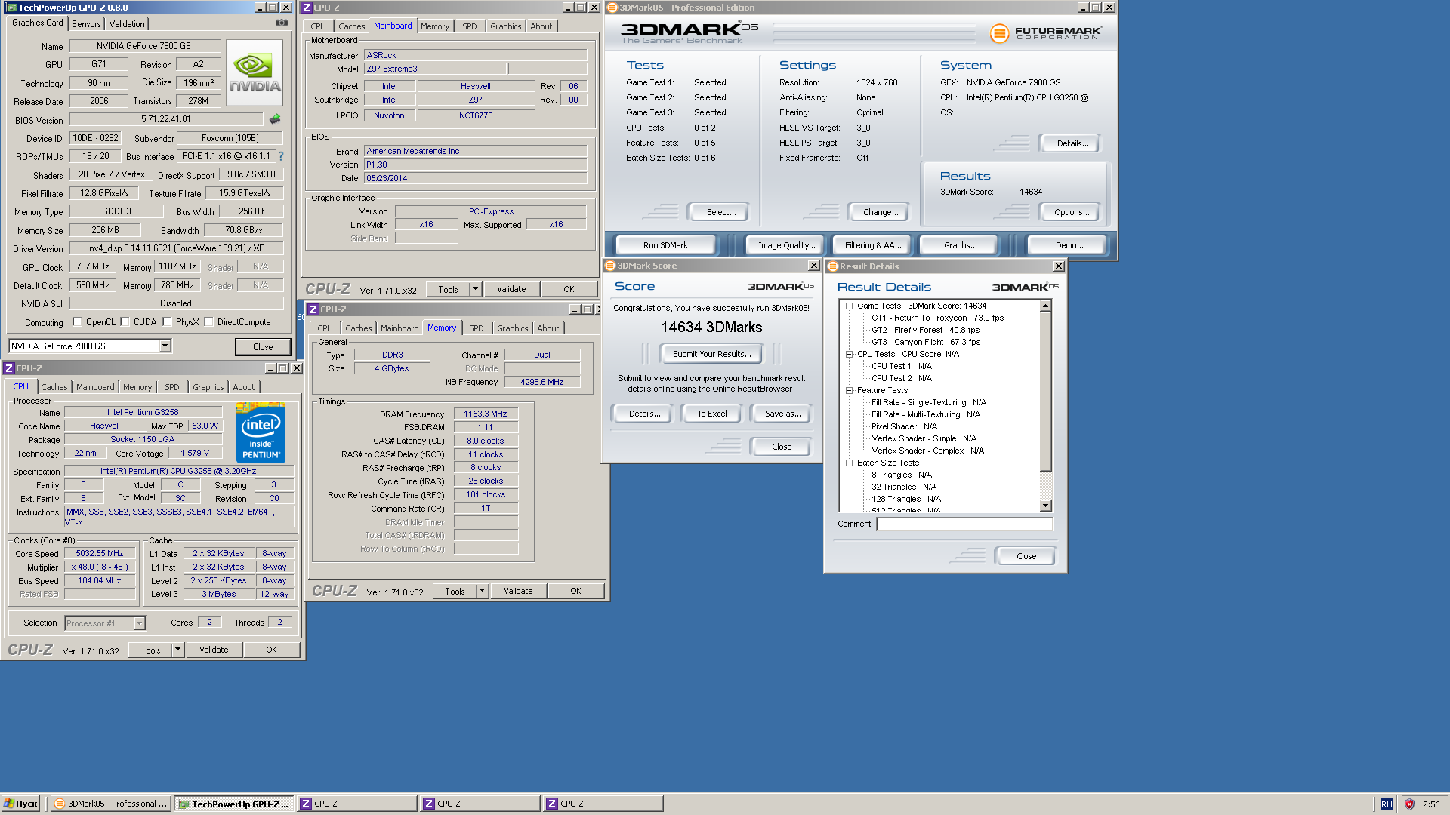Viewport: 1450px width, 815px height.
Task: Click Filtering & AA button
Action: pos(873,245)
